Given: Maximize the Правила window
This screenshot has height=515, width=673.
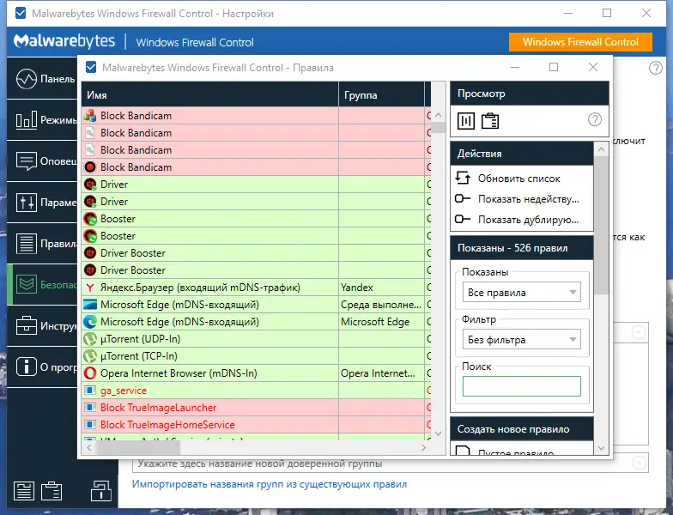Looking at the screenshot, I should tap(554, 67).
